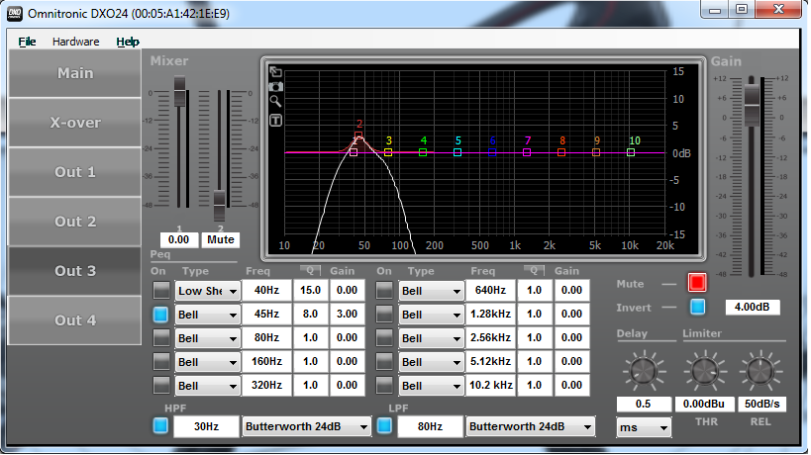Select EQ band 7 magenta handle on graph

click(527, 152)
